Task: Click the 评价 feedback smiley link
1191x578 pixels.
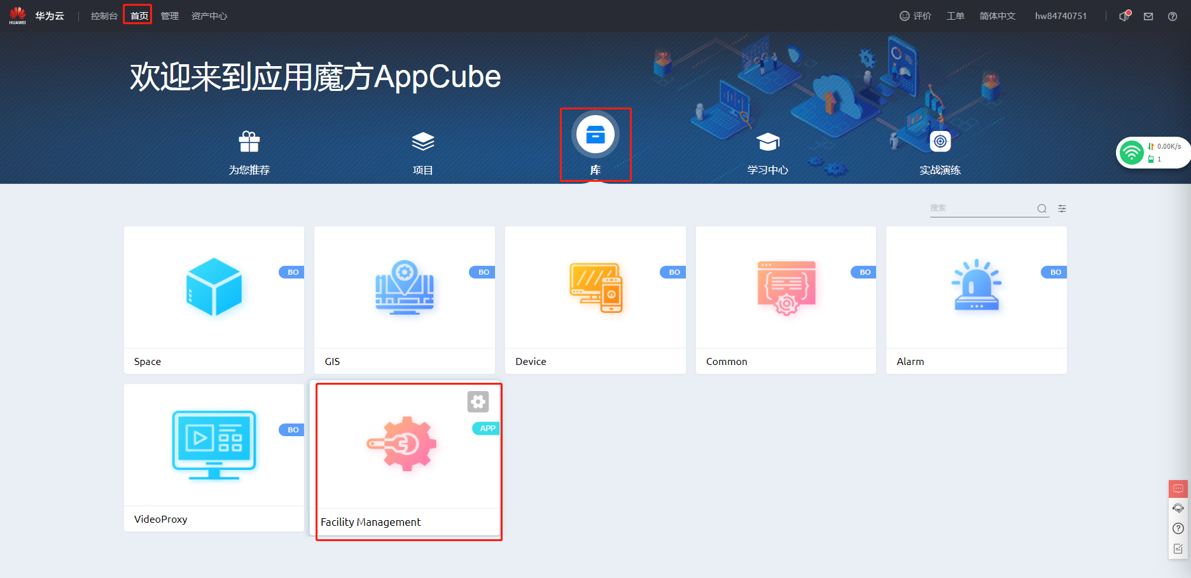Action: point(916,16)
